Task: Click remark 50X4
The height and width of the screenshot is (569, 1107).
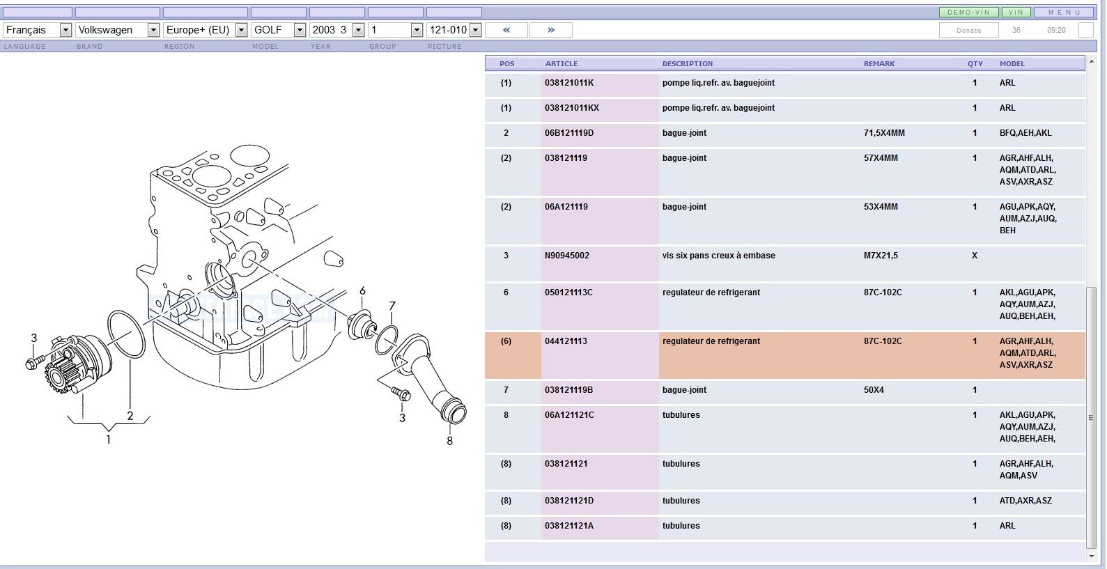Action: point(874,390)
